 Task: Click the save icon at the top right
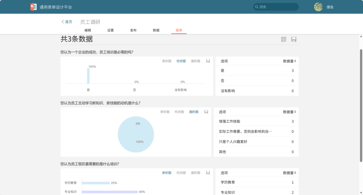pos(293,39)
